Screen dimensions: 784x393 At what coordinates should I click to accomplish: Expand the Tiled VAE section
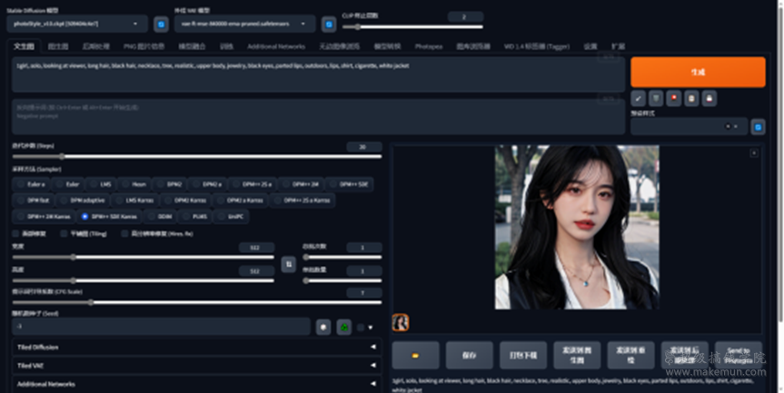[x=195, y=365]
